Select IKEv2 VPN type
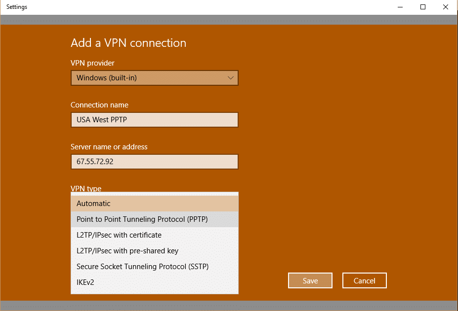This screenshot has height=311, width=458. click(x=155, y=282)
